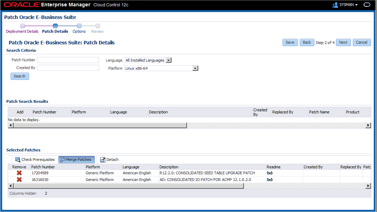Image resolution: width=377 pixels, height=212 pixels.
Task: Click the Deployment Details train stop marker
Action: pos(22,26)
